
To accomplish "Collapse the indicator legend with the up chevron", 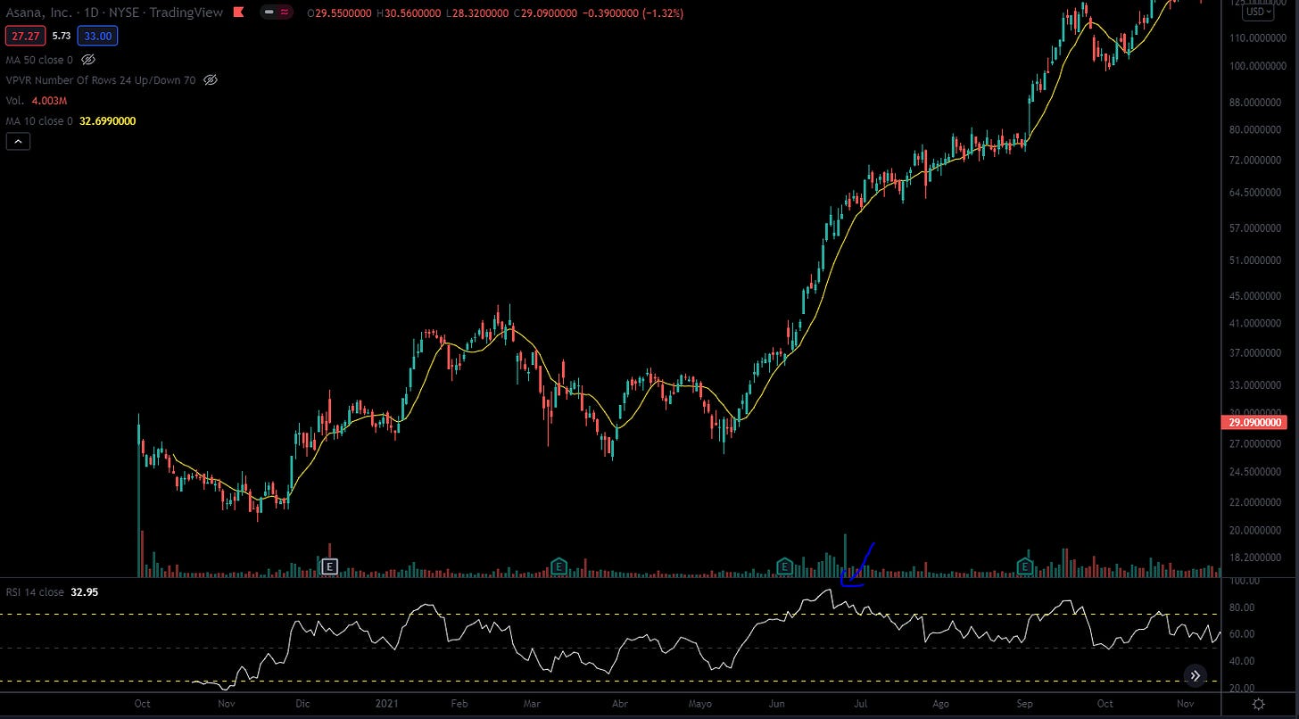I will click(18, 141).
